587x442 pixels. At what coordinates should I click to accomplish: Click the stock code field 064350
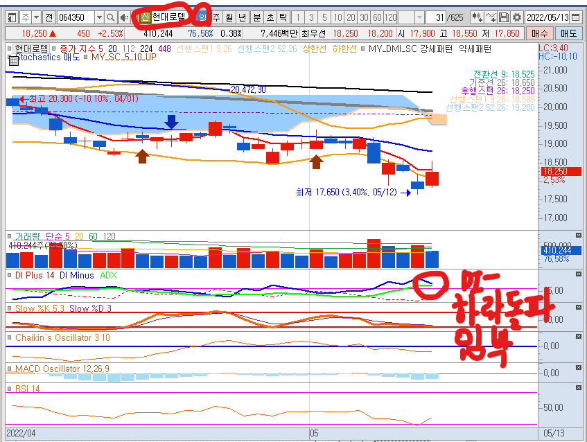point(76,17)
